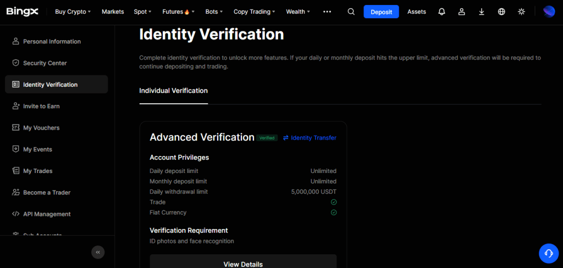This screenshot has width=563, height=268.
Task: Click the My Vouchers ticket icon
Action: pos(15,127)
